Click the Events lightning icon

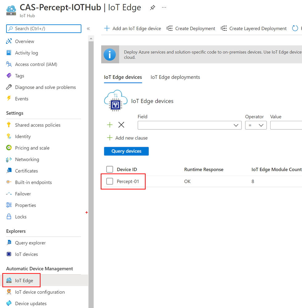pyautogui.click(x=9, y=98)
